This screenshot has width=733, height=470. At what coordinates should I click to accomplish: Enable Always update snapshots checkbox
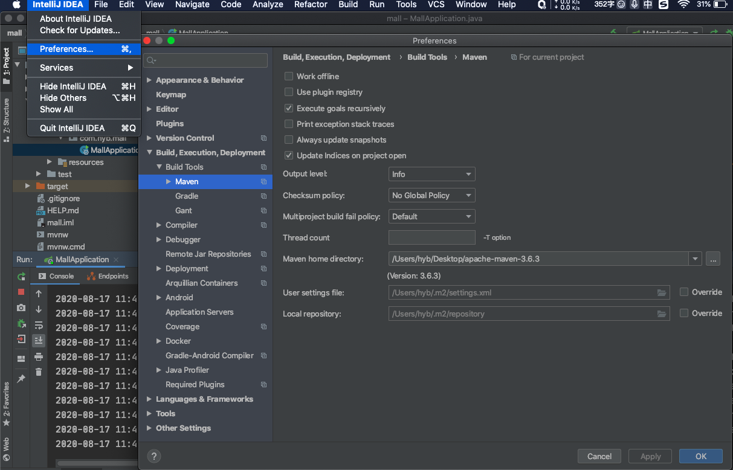[x=289, y=140]
